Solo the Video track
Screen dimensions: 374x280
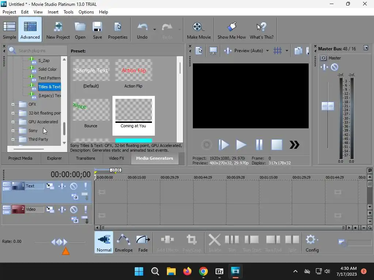[85, 210]
